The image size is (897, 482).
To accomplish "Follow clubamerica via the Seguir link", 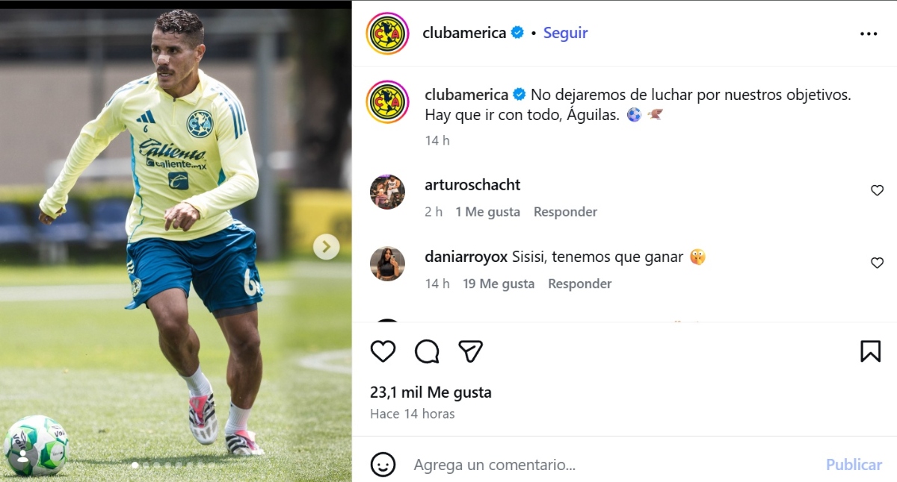I will [565, 33].
